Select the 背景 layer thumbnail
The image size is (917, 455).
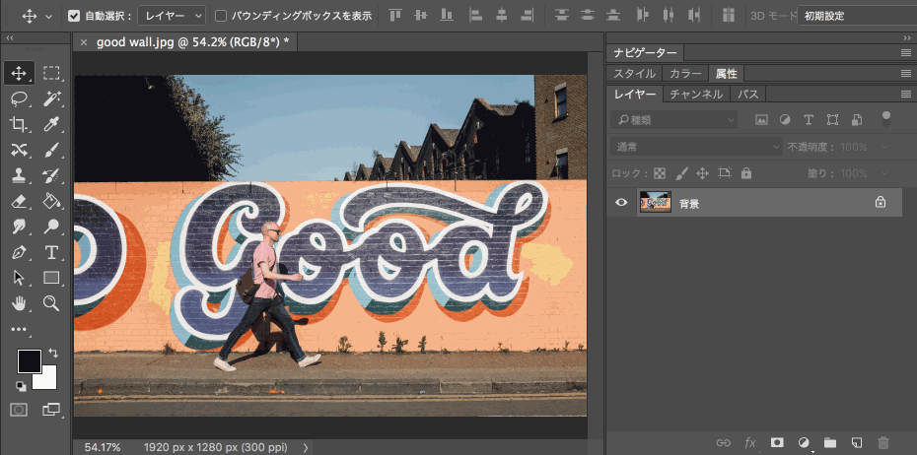[655, 202]
